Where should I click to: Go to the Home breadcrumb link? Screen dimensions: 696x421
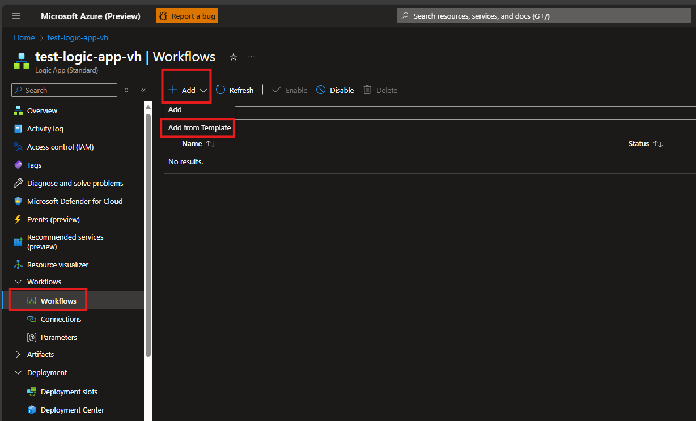click(x=24, y=38)
